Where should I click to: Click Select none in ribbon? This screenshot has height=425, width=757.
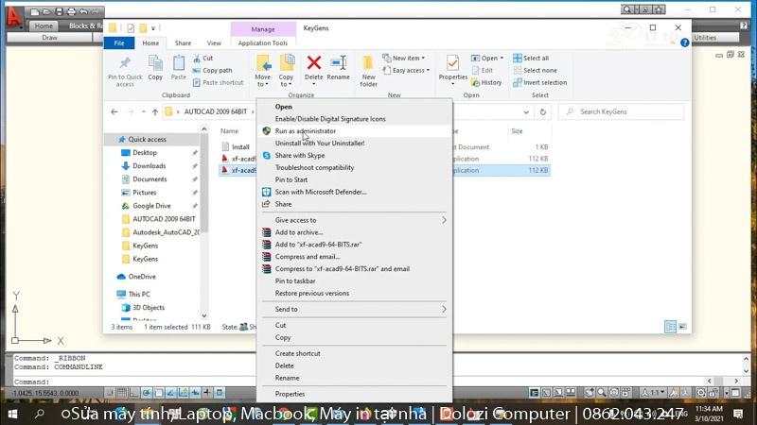[535, 70]
